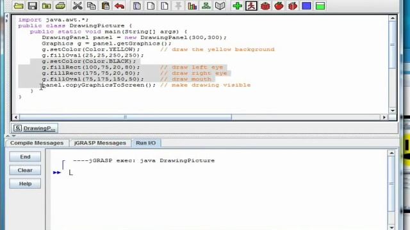
Task: Click the 'public class DrawingPicture' line
Action: [x=75, y=26]
